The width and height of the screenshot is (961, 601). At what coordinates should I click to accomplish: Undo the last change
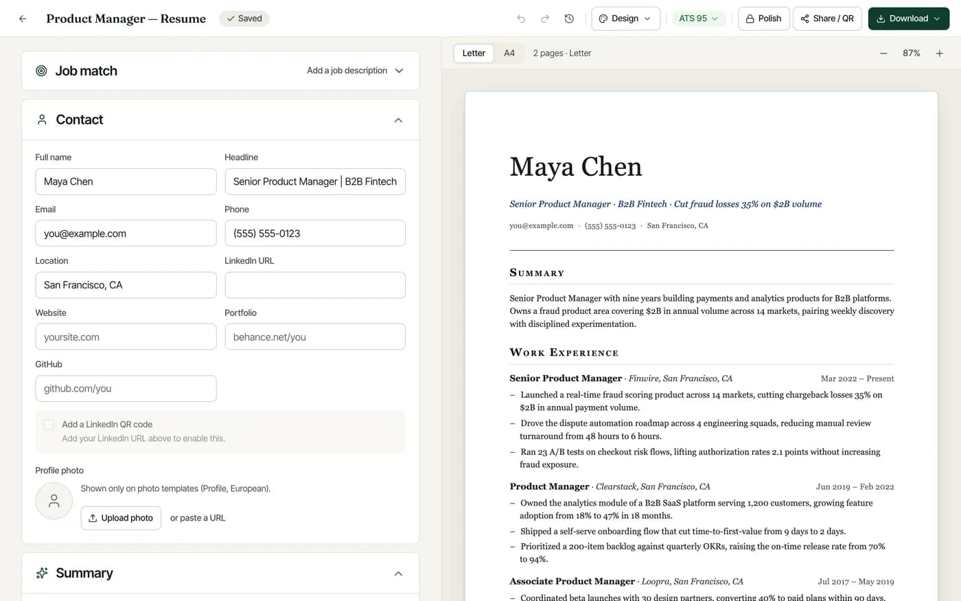point(521,19)
